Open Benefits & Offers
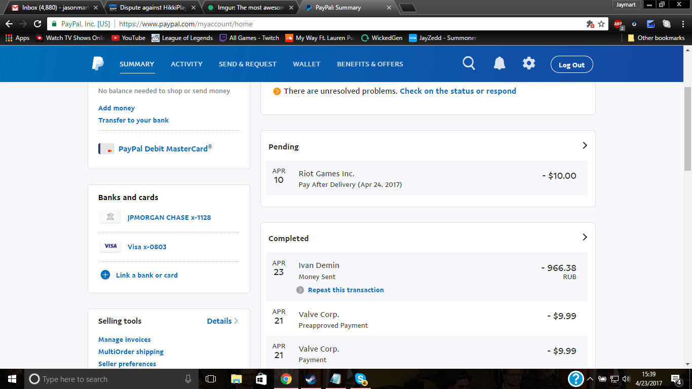Image resolution: width=692 pixels, height=389 pixels. tap(370, 64)
